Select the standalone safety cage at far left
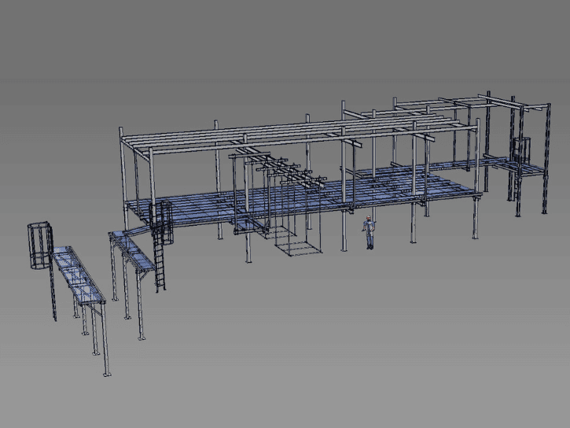This screenshot has width=570, height=428. click(x=40, y=245)
